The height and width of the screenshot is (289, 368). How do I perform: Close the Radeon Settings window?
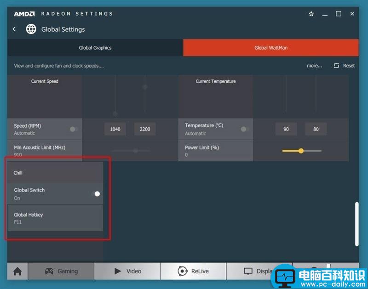point(352,14)
